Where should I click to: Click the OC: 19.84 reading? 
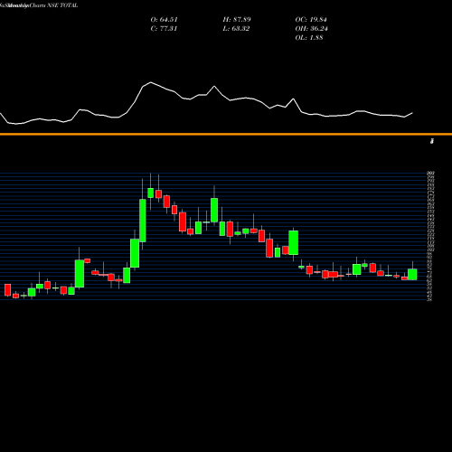coord(311,20)
